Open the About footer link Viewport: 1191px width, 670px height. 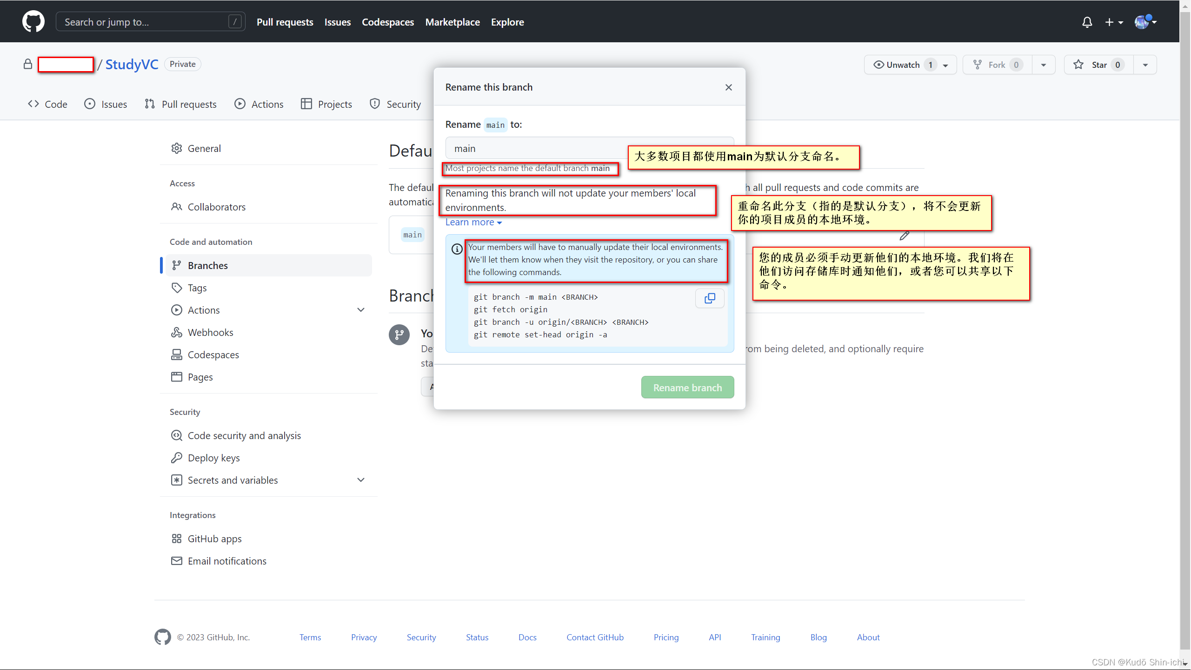pyautogui.click(x=868, y=637)
